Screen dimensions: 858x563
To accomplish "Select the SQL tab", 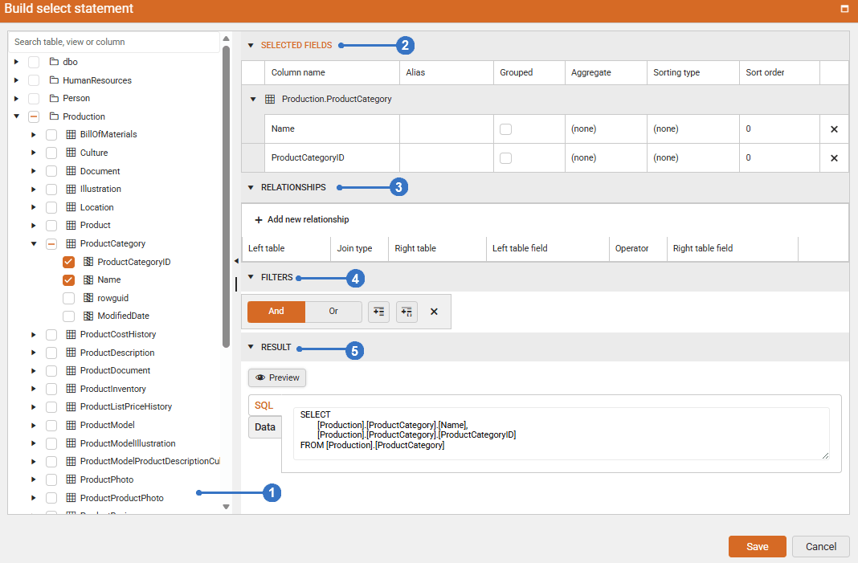I will pos(264,405).
